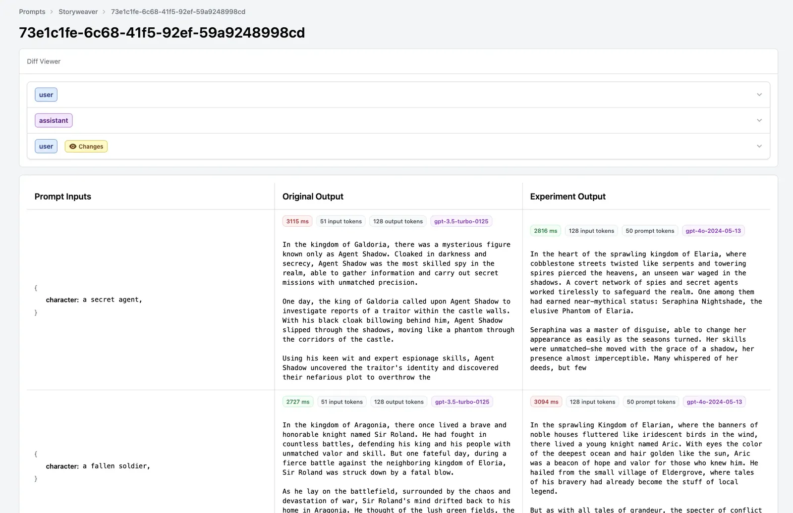Expand the first user message chevron

pyautogui.click(x=759, y=95)
